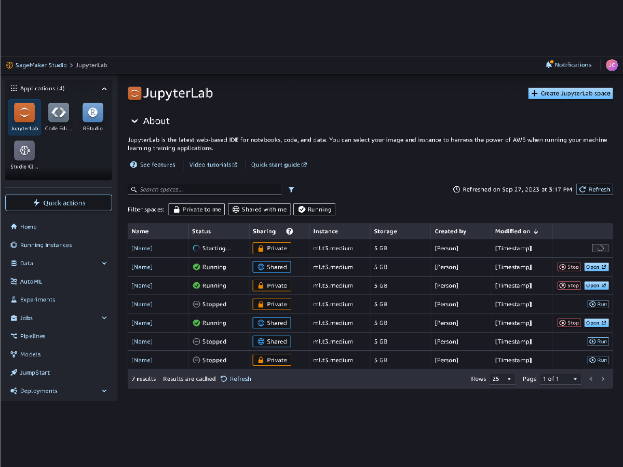Toggle the Running filter chip
The width and height of the screenshot is (623, 467).
(314, 210)
